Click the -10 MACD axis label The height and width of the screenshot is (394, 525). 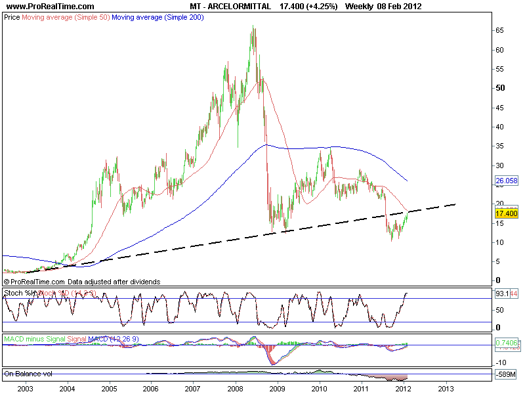[x=501, y=362]
